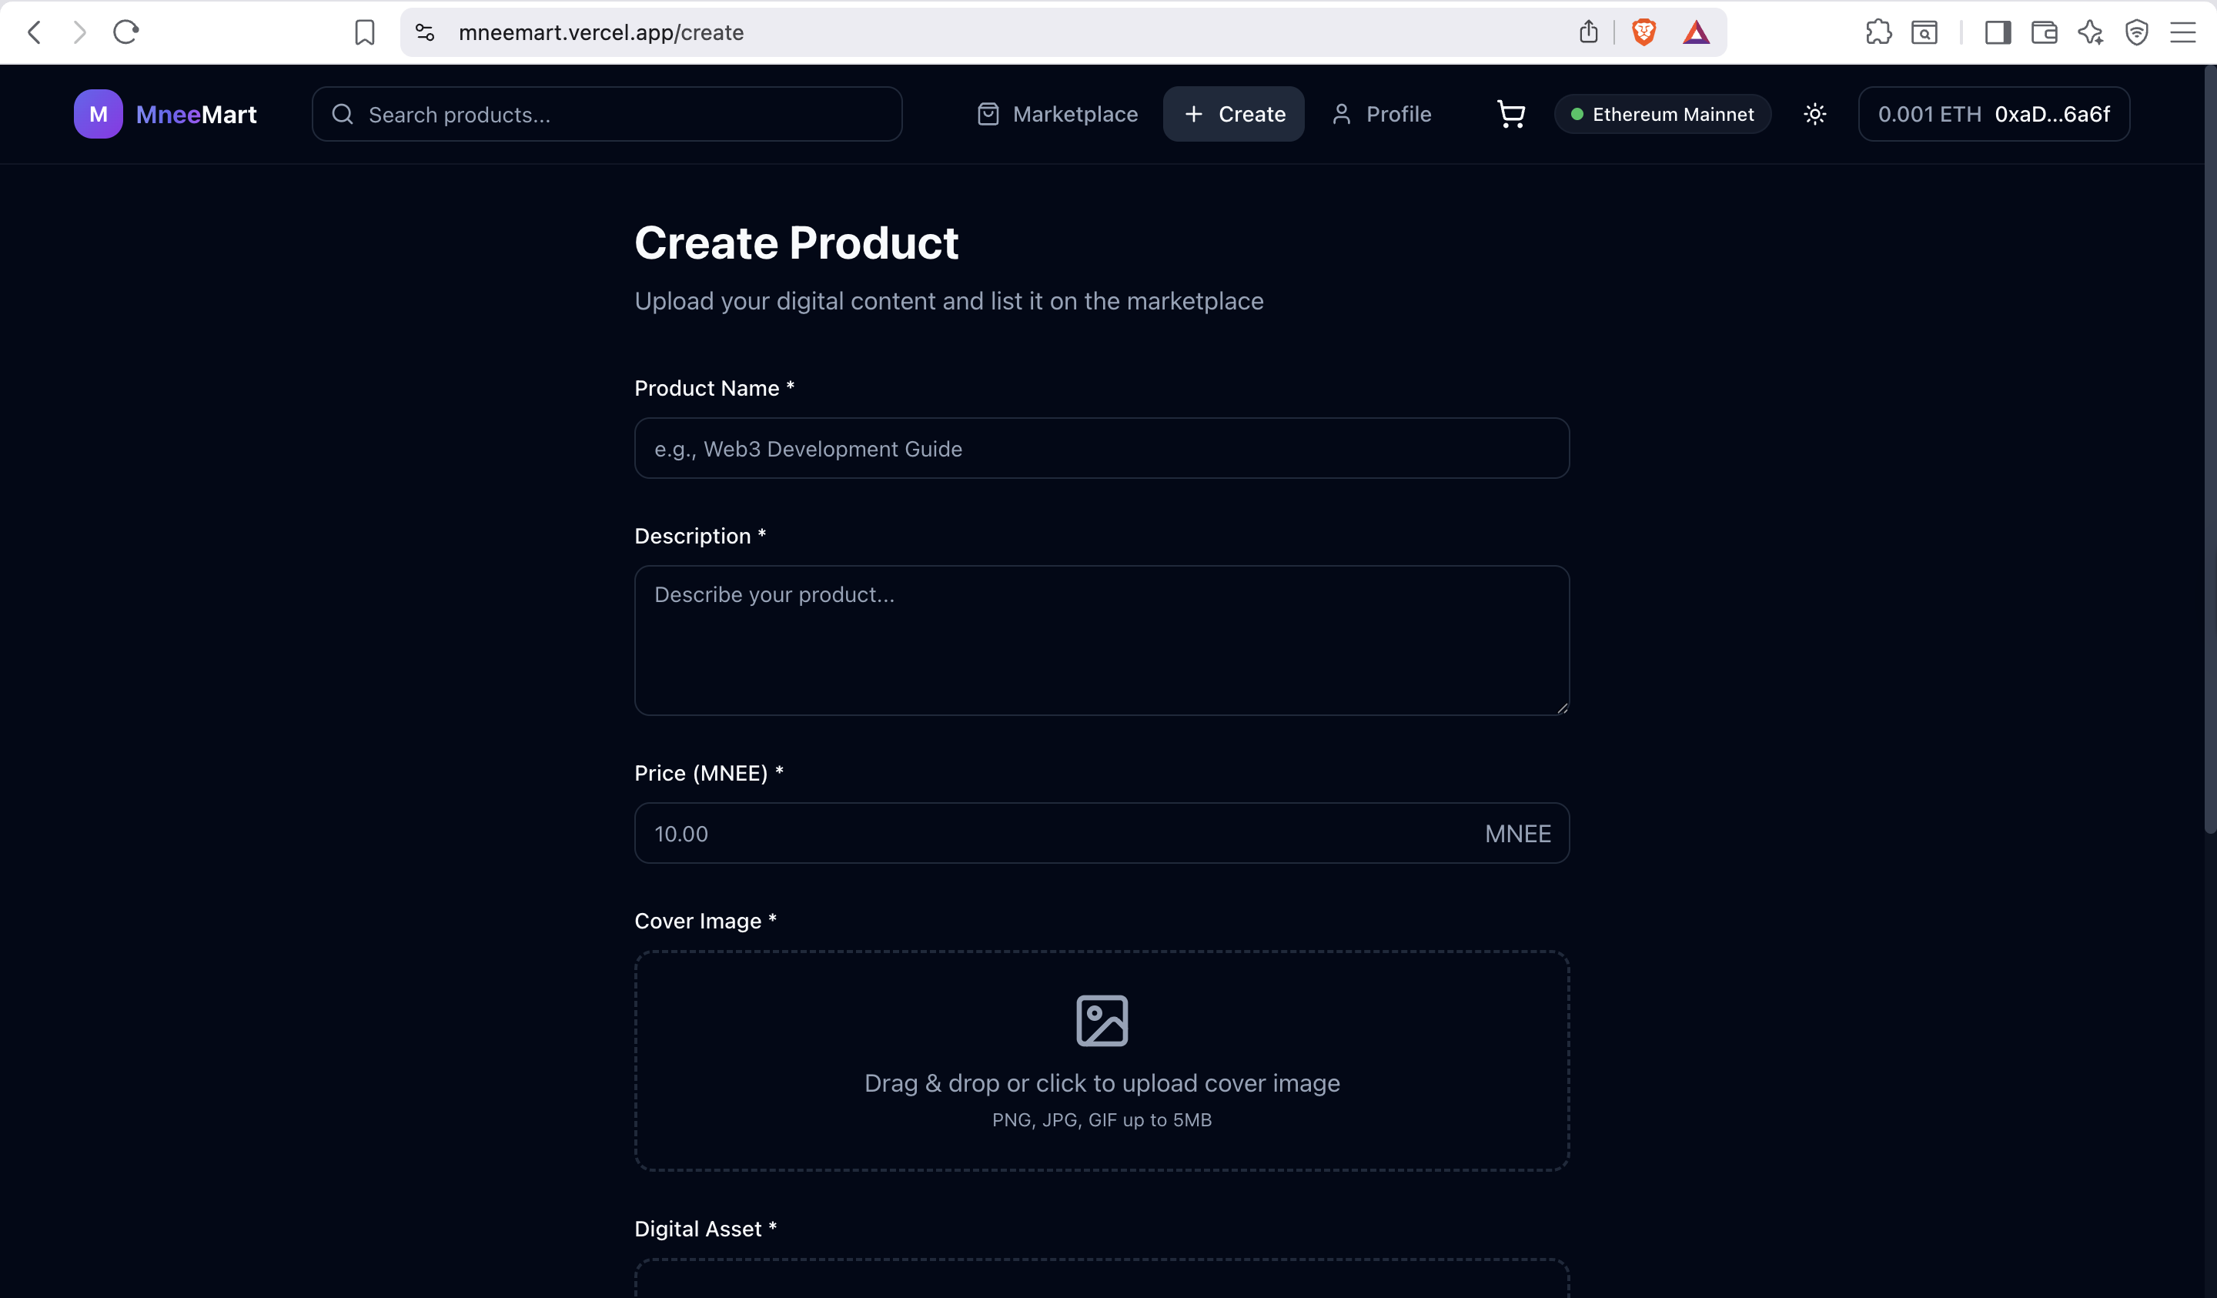
Task: Open the Brave Wallet icon
Action: 2044,32
